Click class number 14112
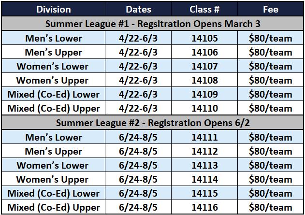This screenshot has height=215, width=305. [x=204, y=151]
